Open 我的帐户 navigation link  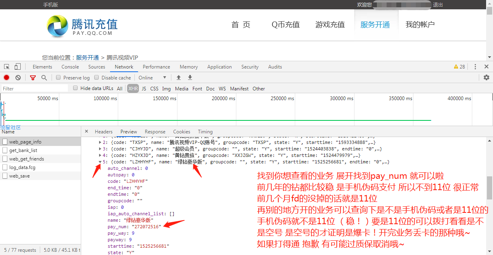pyautogui.click(x=420, y=25)
